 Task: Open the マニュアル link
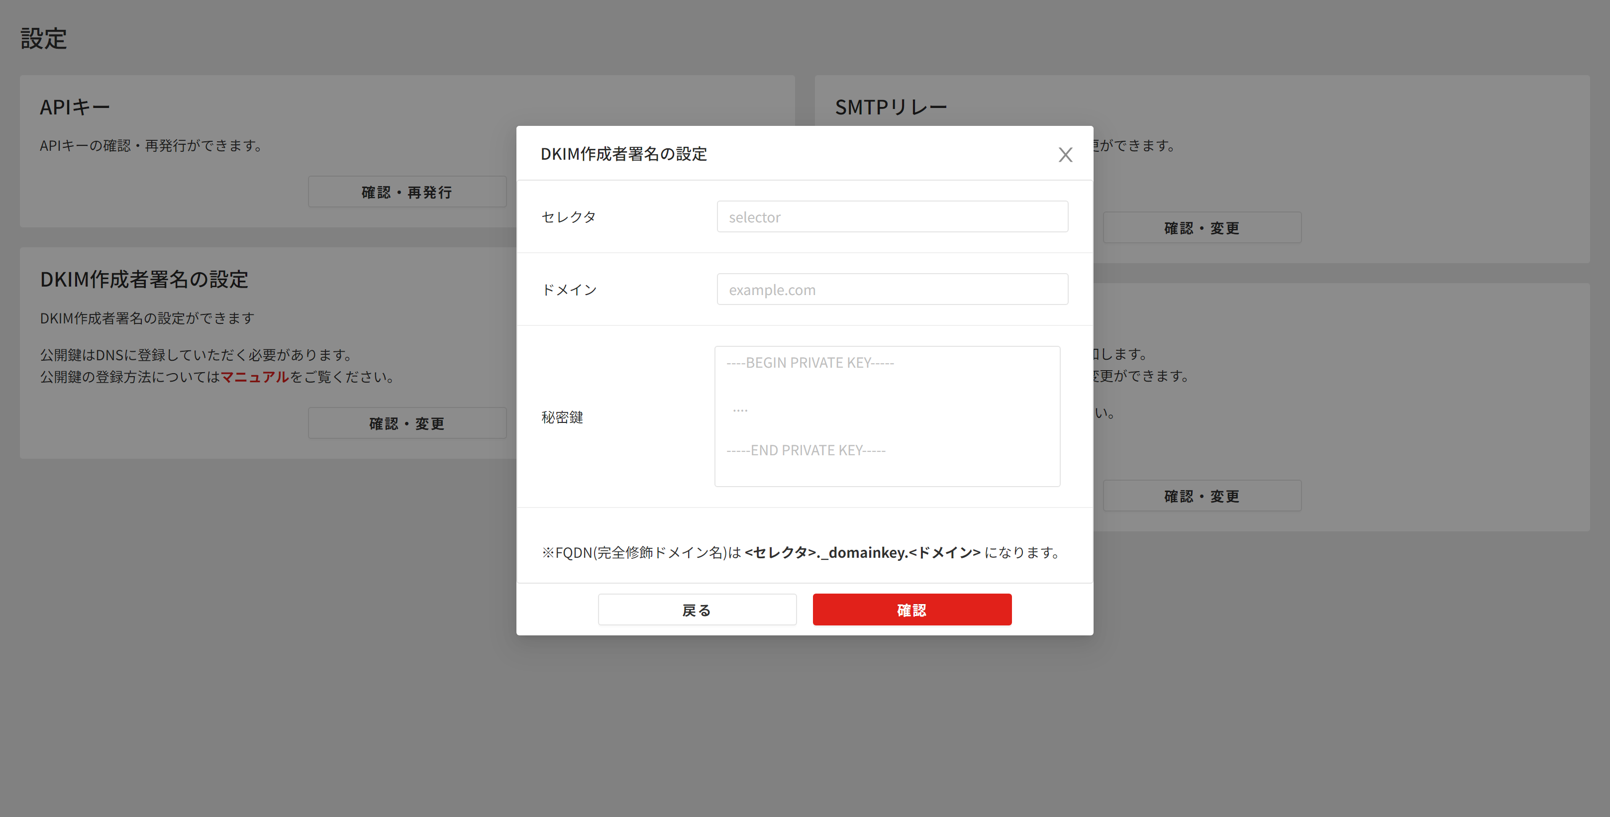[x=254, y=377]
